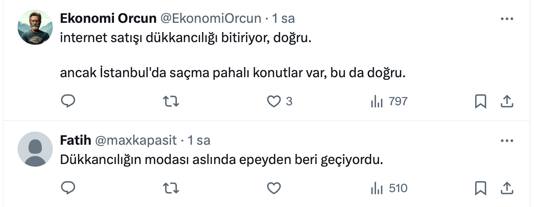The width and height of the screenshot is (534, 207).
Task: Like Ekonomi Orcun's tweet
Action: (x=274, y=102)
